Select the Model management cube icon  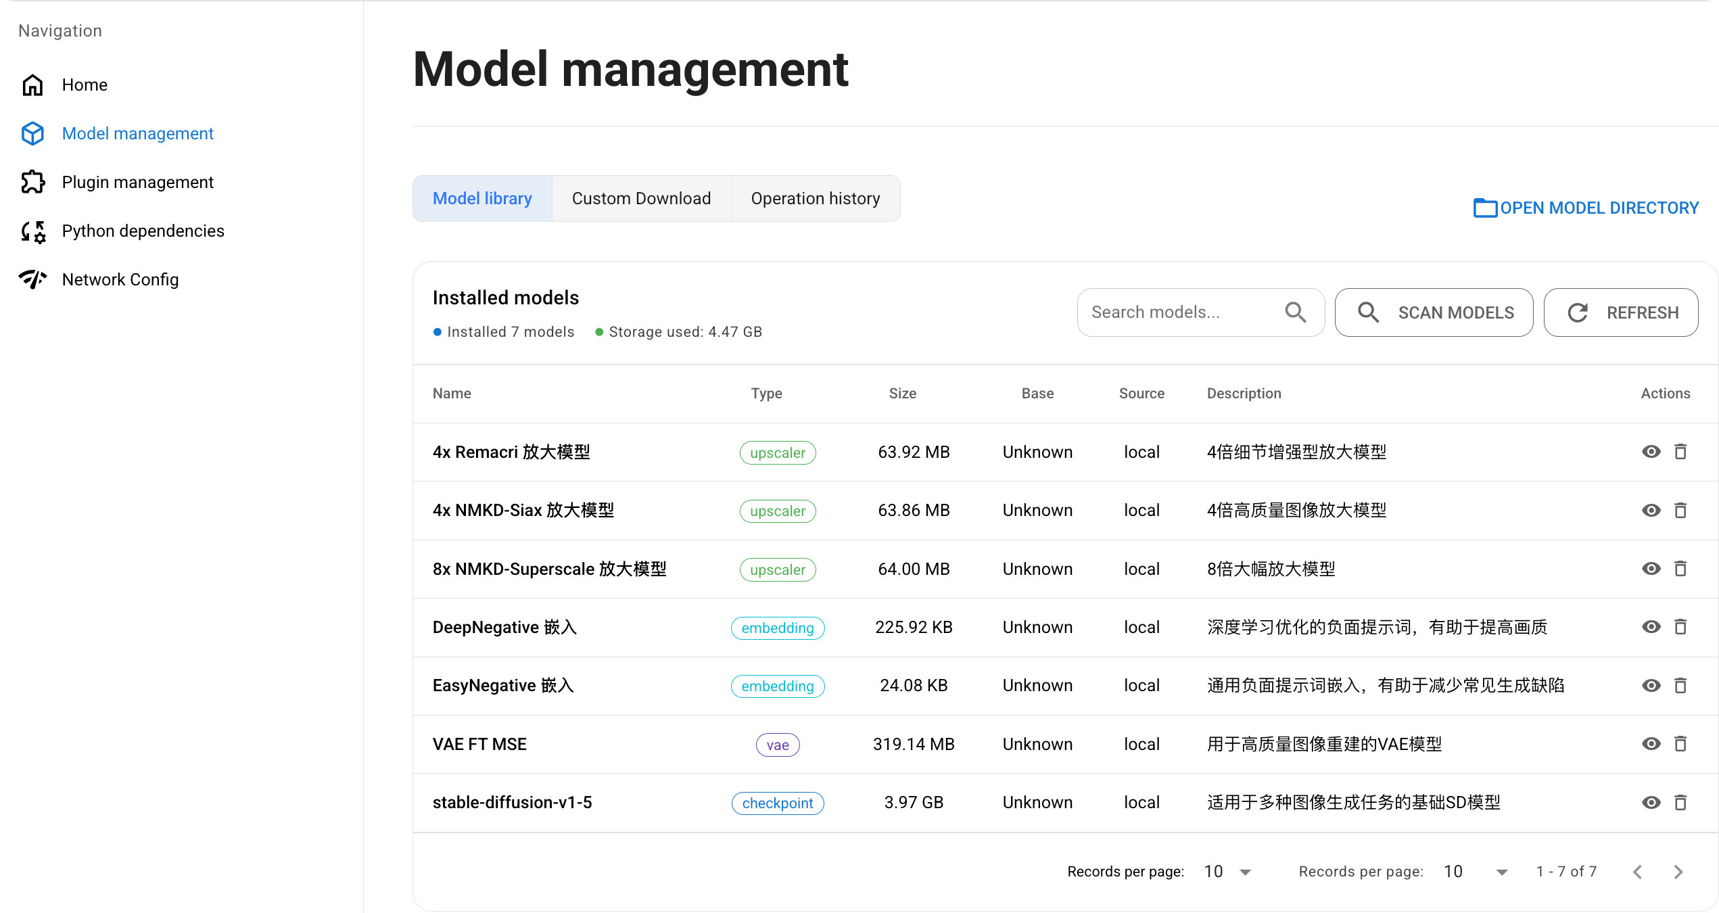click(x=32, y=133)
